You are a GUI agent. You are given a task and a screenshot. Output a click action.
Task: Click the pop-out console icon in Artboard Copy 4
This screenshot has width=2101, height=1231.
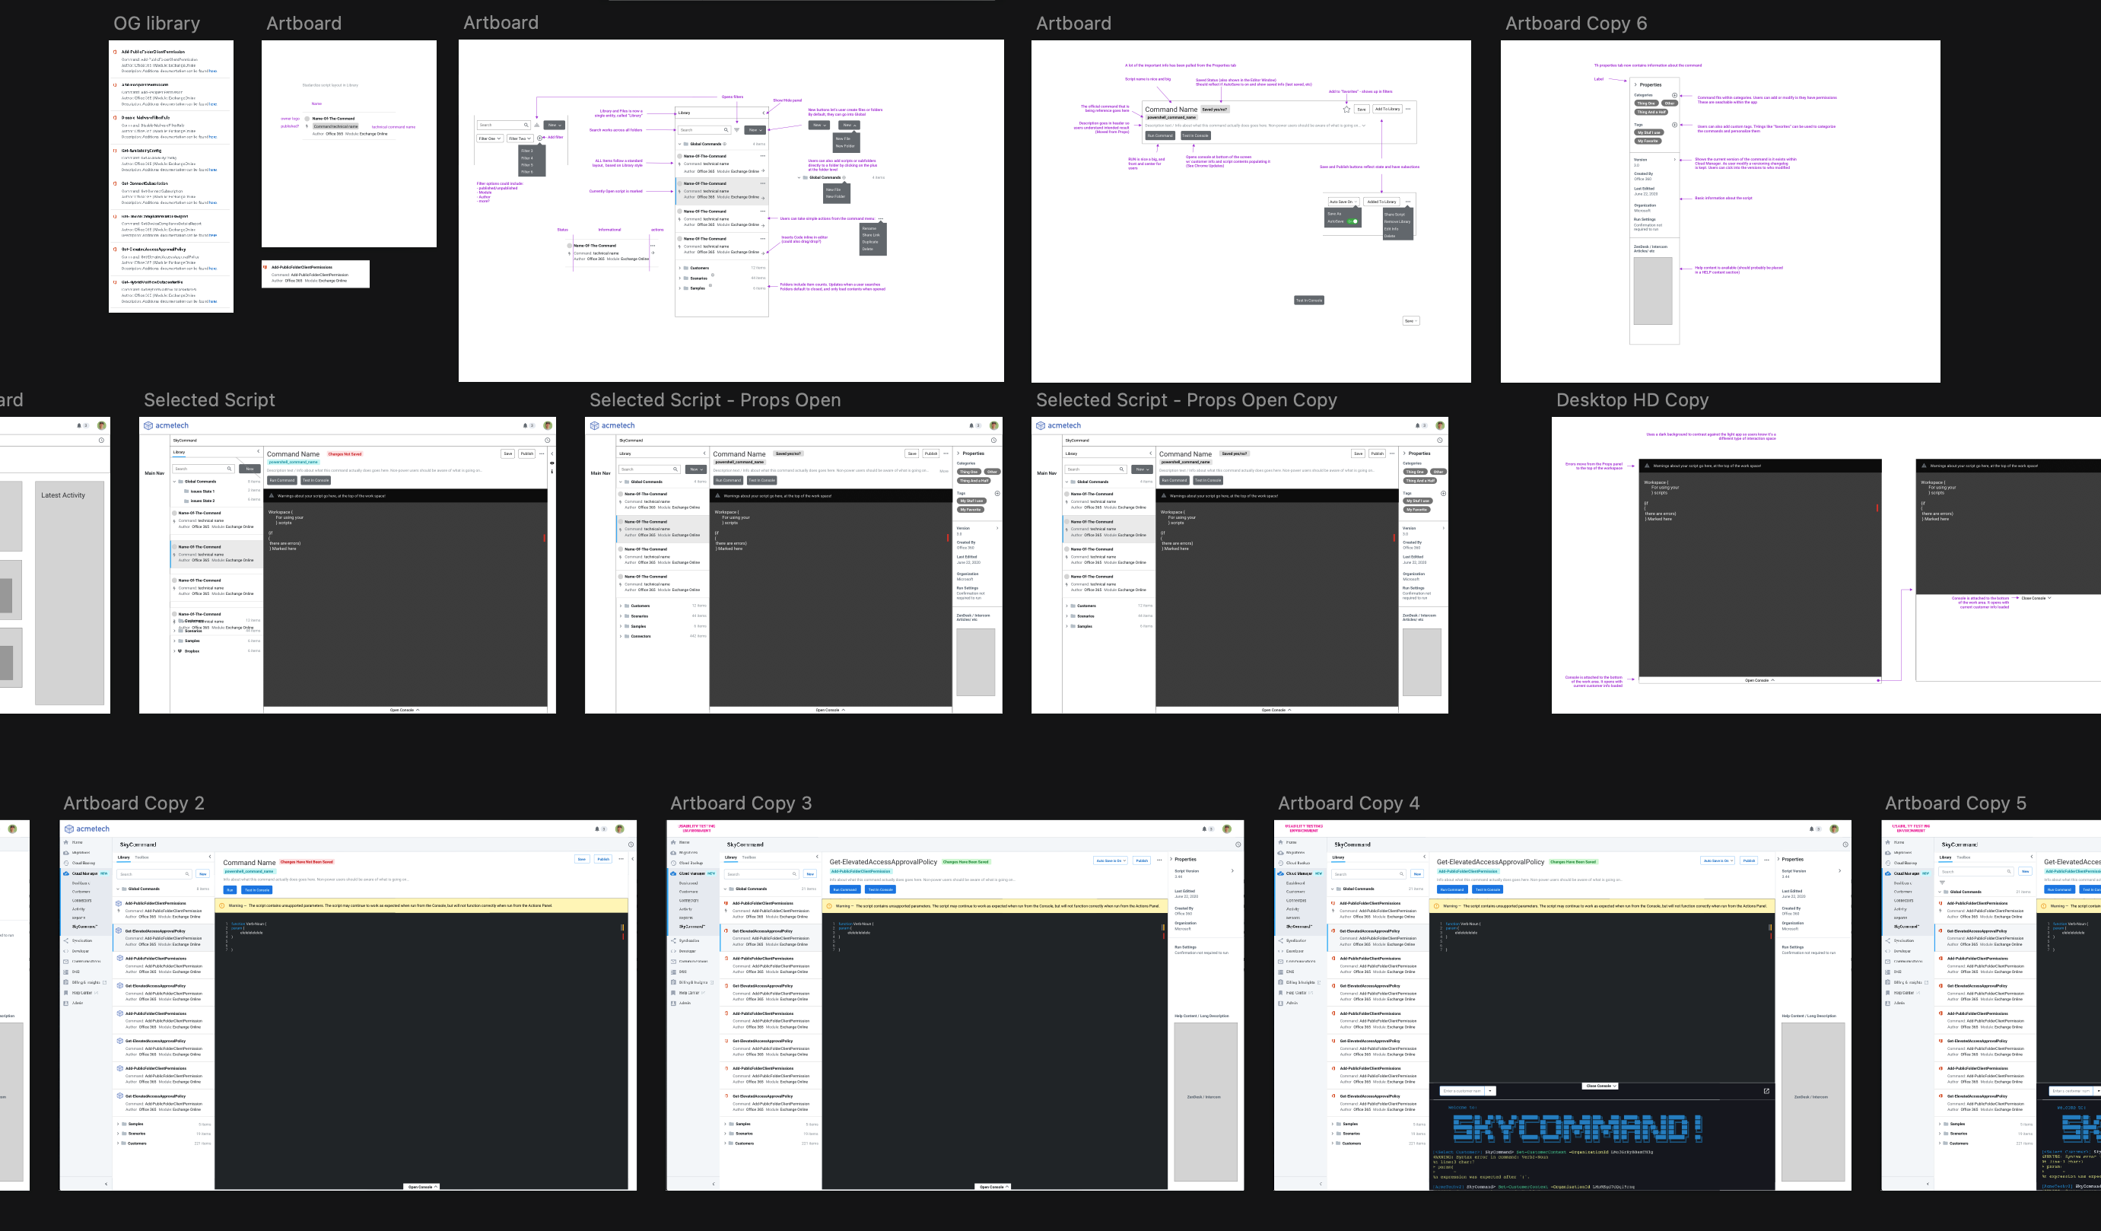coord(1766,1091)
